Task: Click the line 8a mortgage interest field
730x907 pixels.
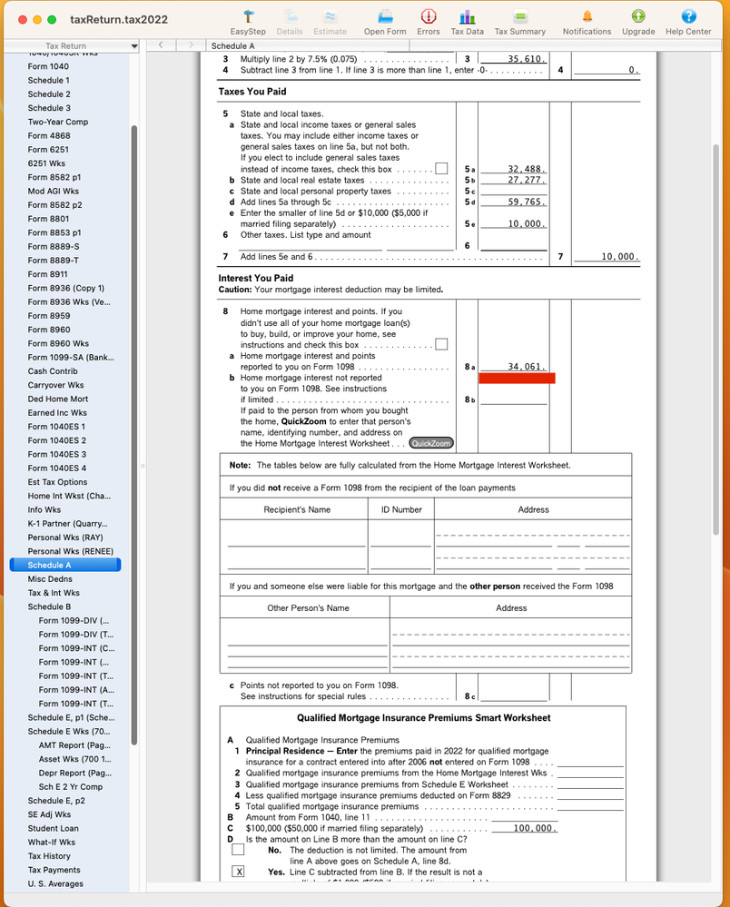Action: [x=514, y=366]
